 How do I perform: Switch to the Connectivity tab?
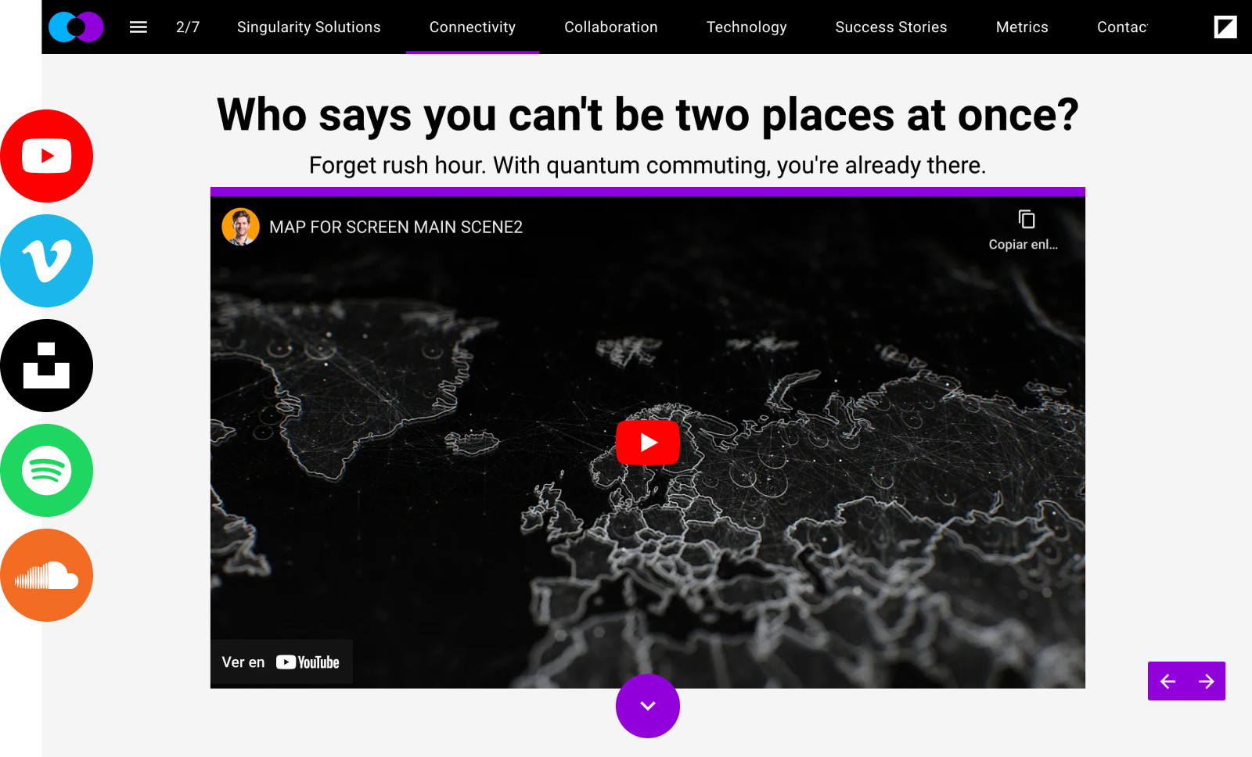pos(473,27)
